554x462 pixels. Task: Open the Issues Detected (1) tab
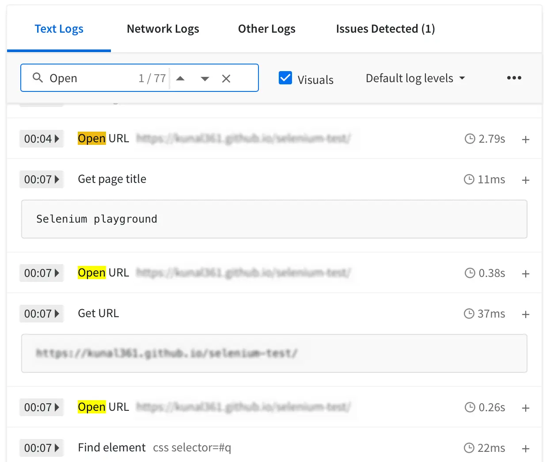(x=385, y=29)
